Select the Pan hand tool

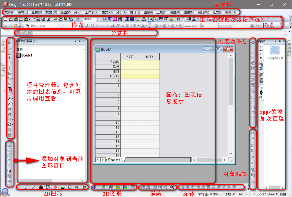tap(9, 114)
